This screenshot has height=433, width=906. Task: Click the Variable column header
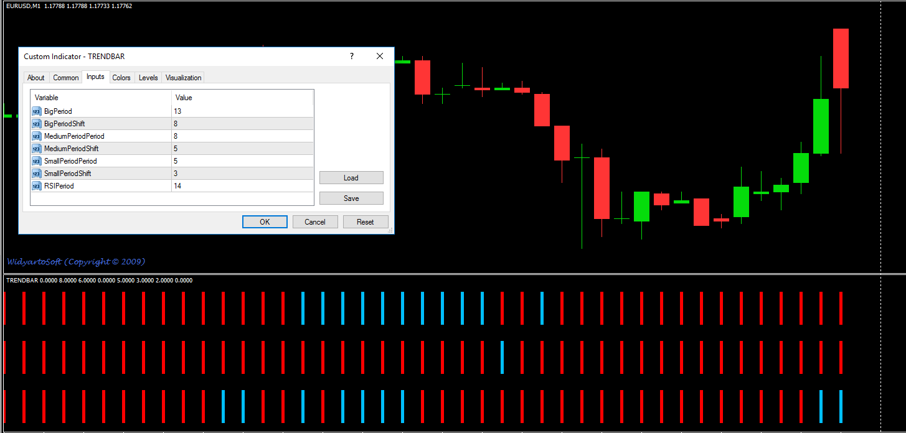[101, 98]
